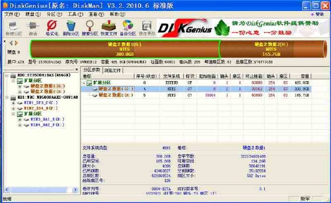Click the 新建分区 (new partition) icon
The width and height of the screenshot is (331, 203).
[14, 28]
